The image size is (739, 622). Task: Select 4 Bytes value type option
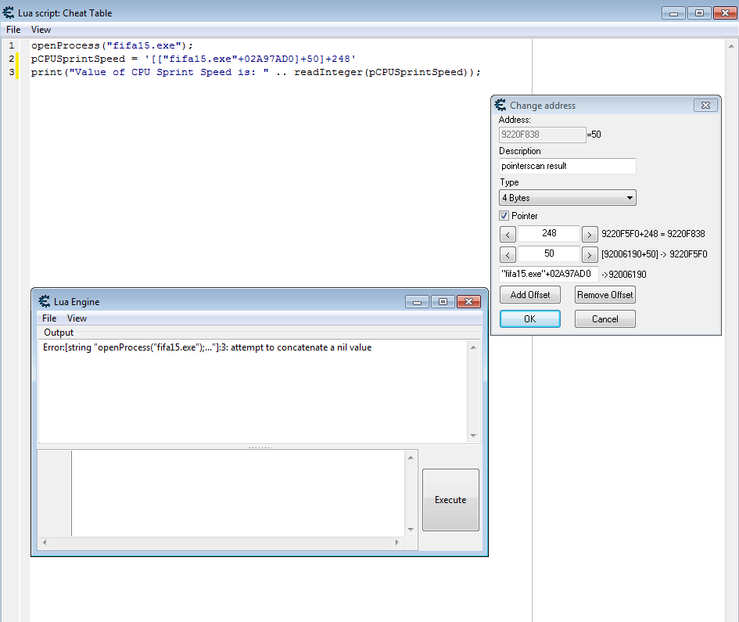(567, 197)
